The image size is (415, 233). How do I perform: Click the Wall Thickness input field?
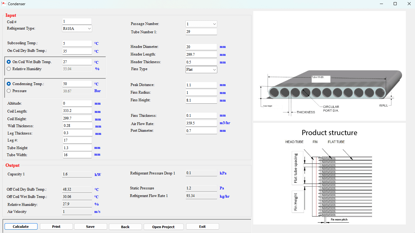click(x=78, y=126)
